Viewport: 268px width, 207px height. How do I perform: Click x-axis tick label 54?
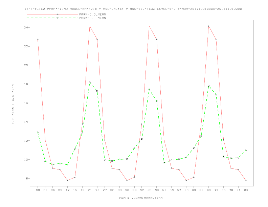[x=172, y=190]
